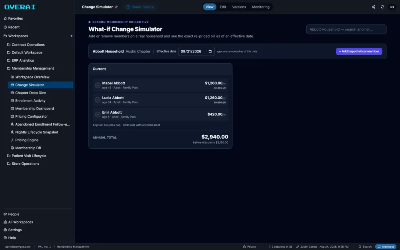
Task: Open Favorites in sidebar
Action: (x=13, y=18)
